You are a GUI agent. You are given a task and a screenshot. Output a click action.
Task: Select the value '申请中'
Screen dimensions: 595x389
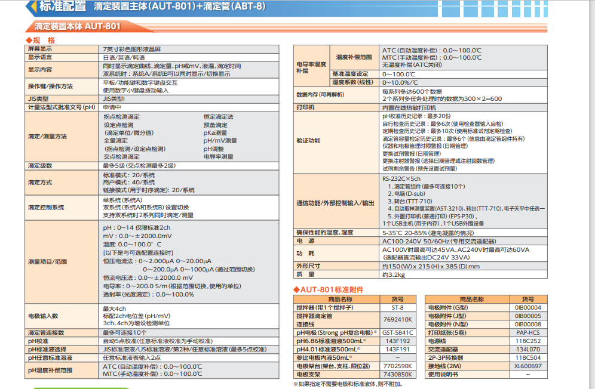[x=112, y=107]
